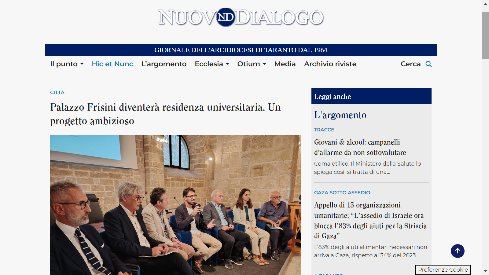Screen dimensions: 489x275
Task: Click the browser scrollbar up arrow
Action: (485, 4)
